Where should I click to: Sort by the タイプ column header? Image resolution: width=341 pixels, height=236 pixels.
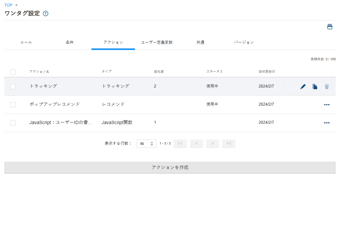107,71
